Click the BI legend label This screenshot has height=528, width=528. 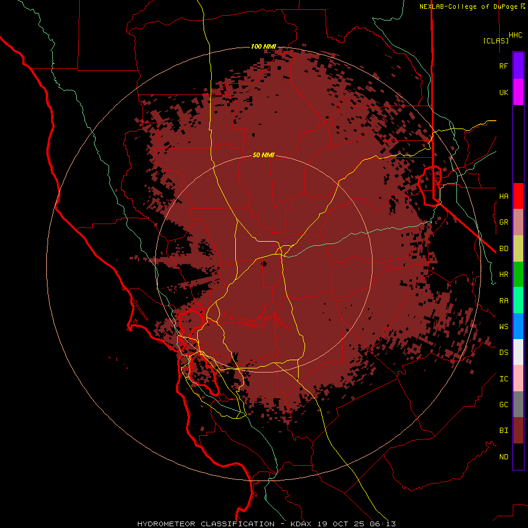[503, 431]
